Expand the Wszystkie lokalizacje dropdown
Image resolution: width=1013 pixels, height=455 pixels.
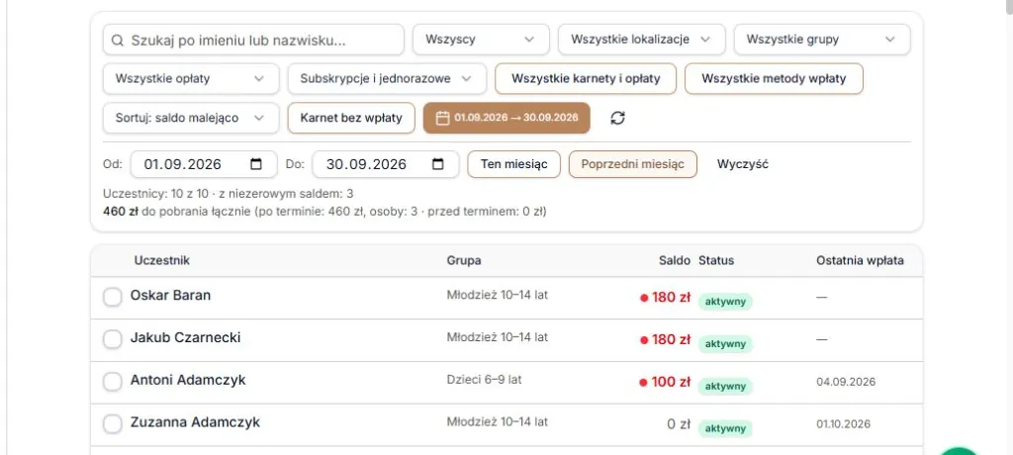tap(641, 40)
